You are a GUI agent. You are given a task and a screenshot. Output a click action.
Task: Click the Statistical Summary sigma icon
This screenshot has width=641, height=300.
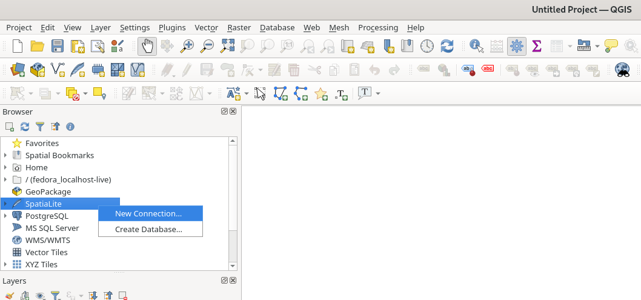click(x=536, y=46)
